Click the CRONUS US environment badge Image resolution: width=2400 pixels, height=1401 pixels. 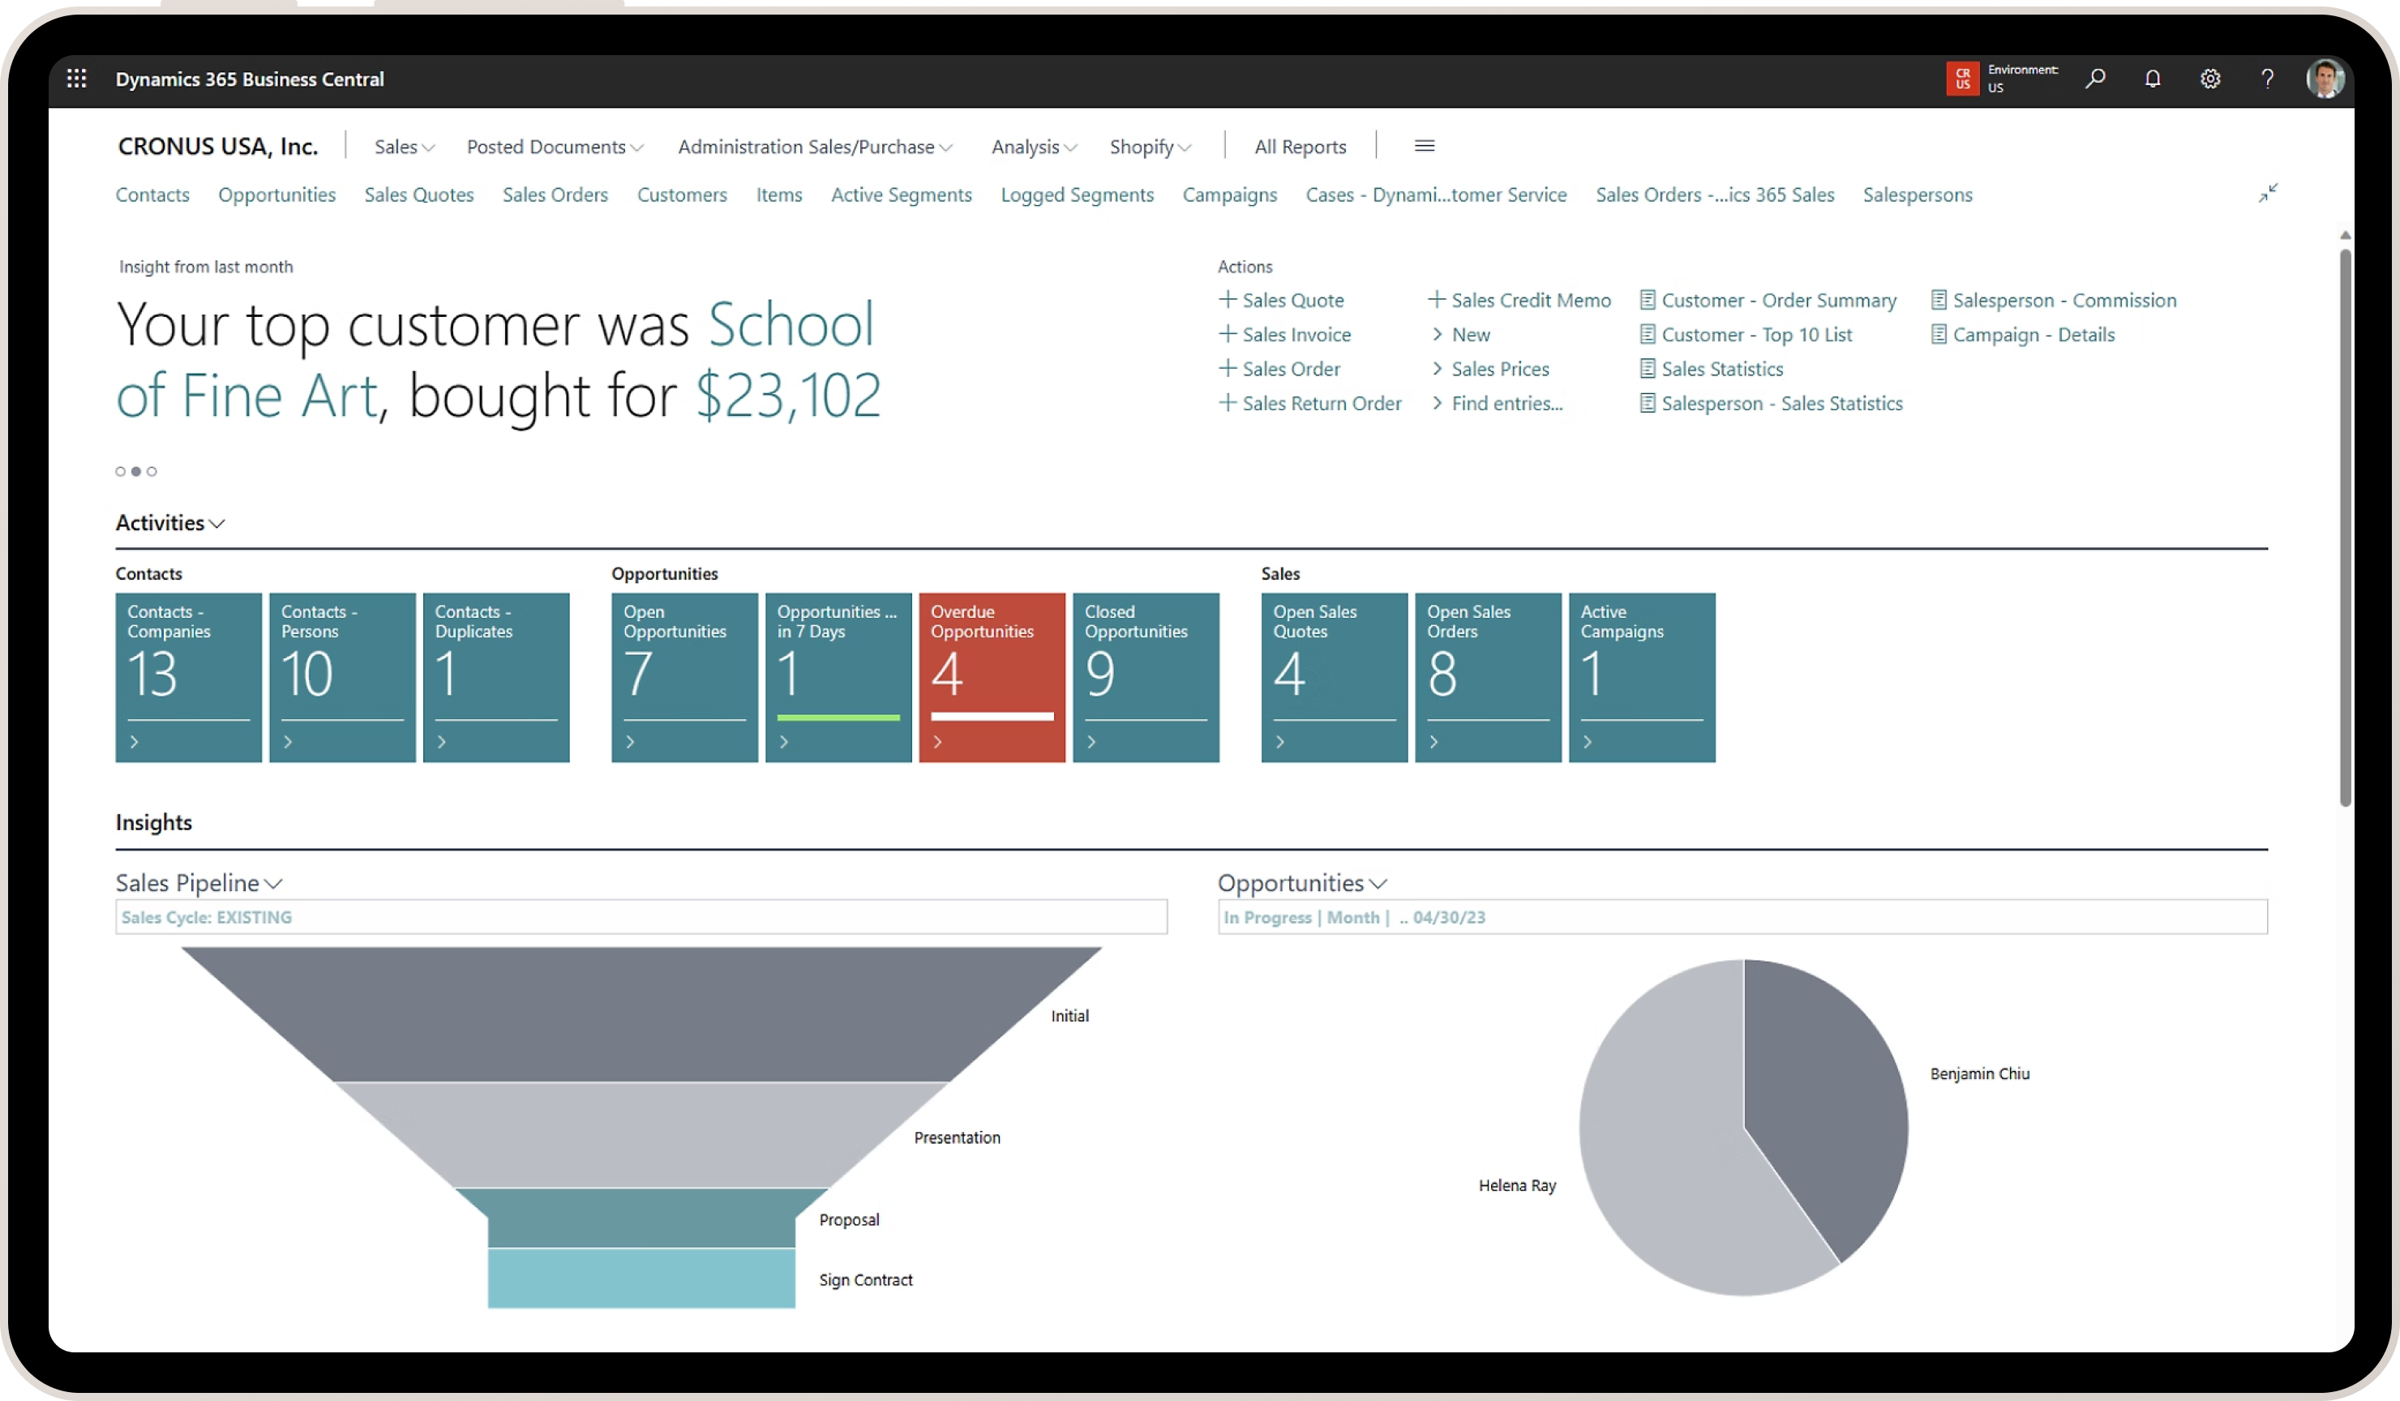click(1962, 79)
